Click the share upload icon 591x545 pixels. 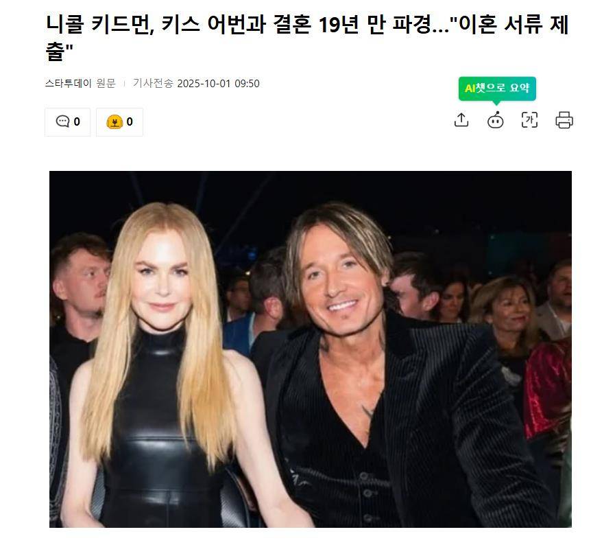(461, 120)
